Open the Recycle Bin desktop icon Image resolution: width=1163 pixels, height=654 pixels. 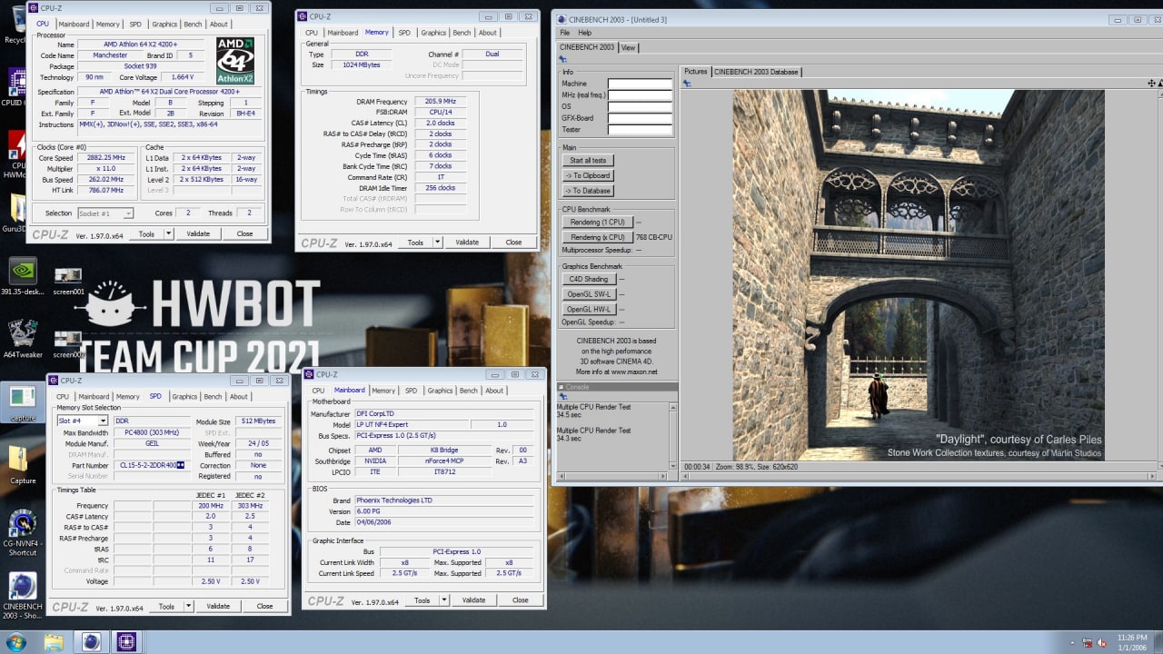[x=15, y=23]
